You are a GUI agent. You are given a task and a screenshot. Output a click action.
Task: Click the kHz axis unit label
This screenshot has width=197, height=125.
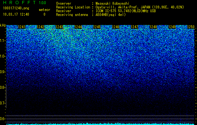(x=3, y=25)
